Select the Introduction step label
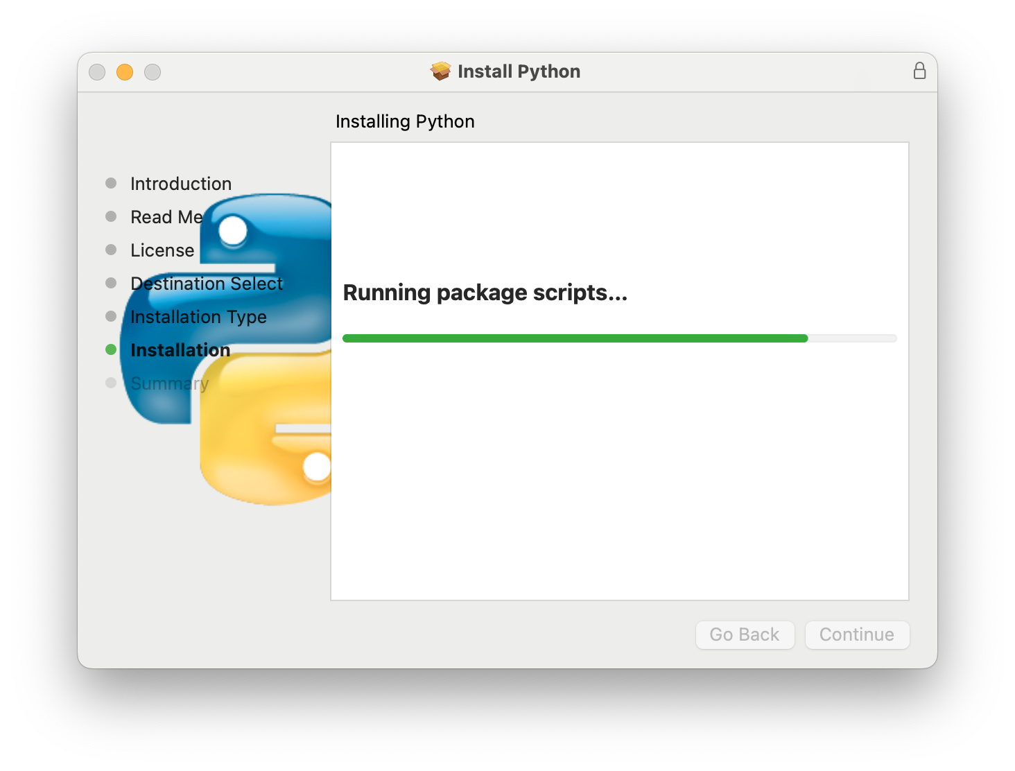Image resolution: width=1015 pixels, height=771 pixels. tap(181, 184)
